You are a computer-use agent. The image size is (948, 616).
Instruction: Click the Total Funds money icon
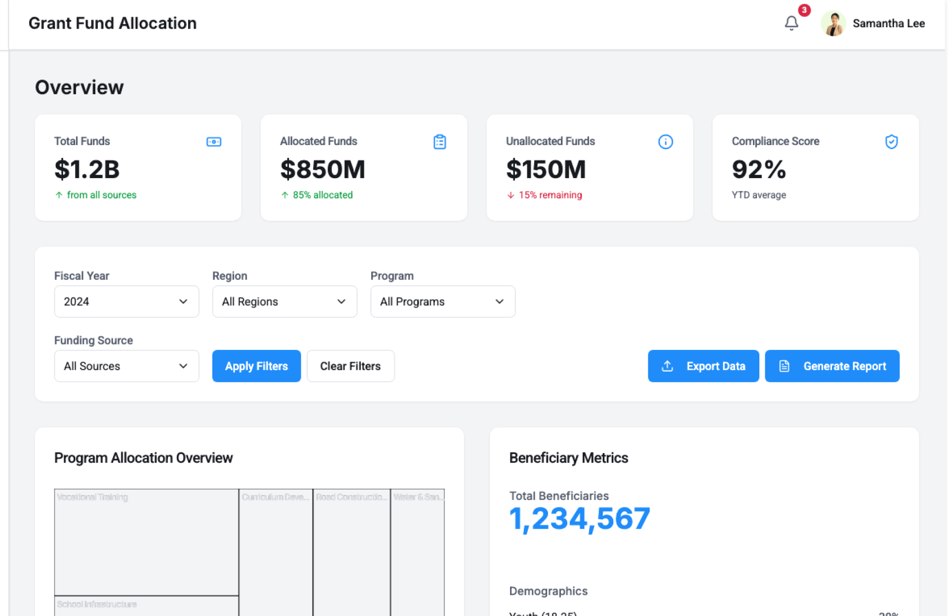(214, 142)
